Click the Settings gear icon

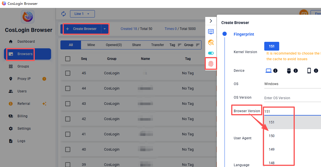click(x=11, y=129)
